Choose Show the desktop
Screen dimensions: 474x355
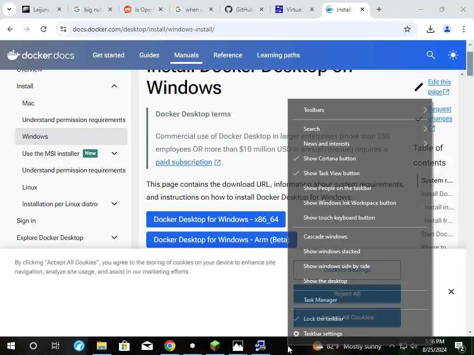coord(360,281)
